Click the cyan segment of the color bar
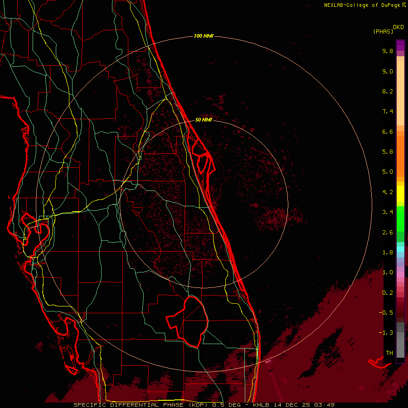Image resolution: width=408 pixels, height=408 pixels. [400, 249]
